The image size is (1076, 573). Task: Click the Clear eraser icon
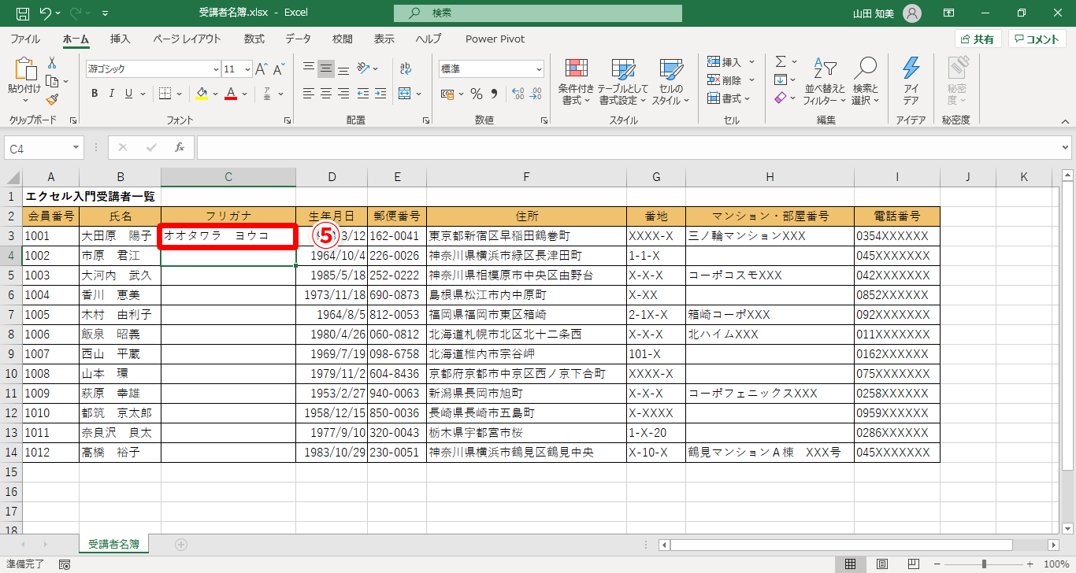[780, 98]
